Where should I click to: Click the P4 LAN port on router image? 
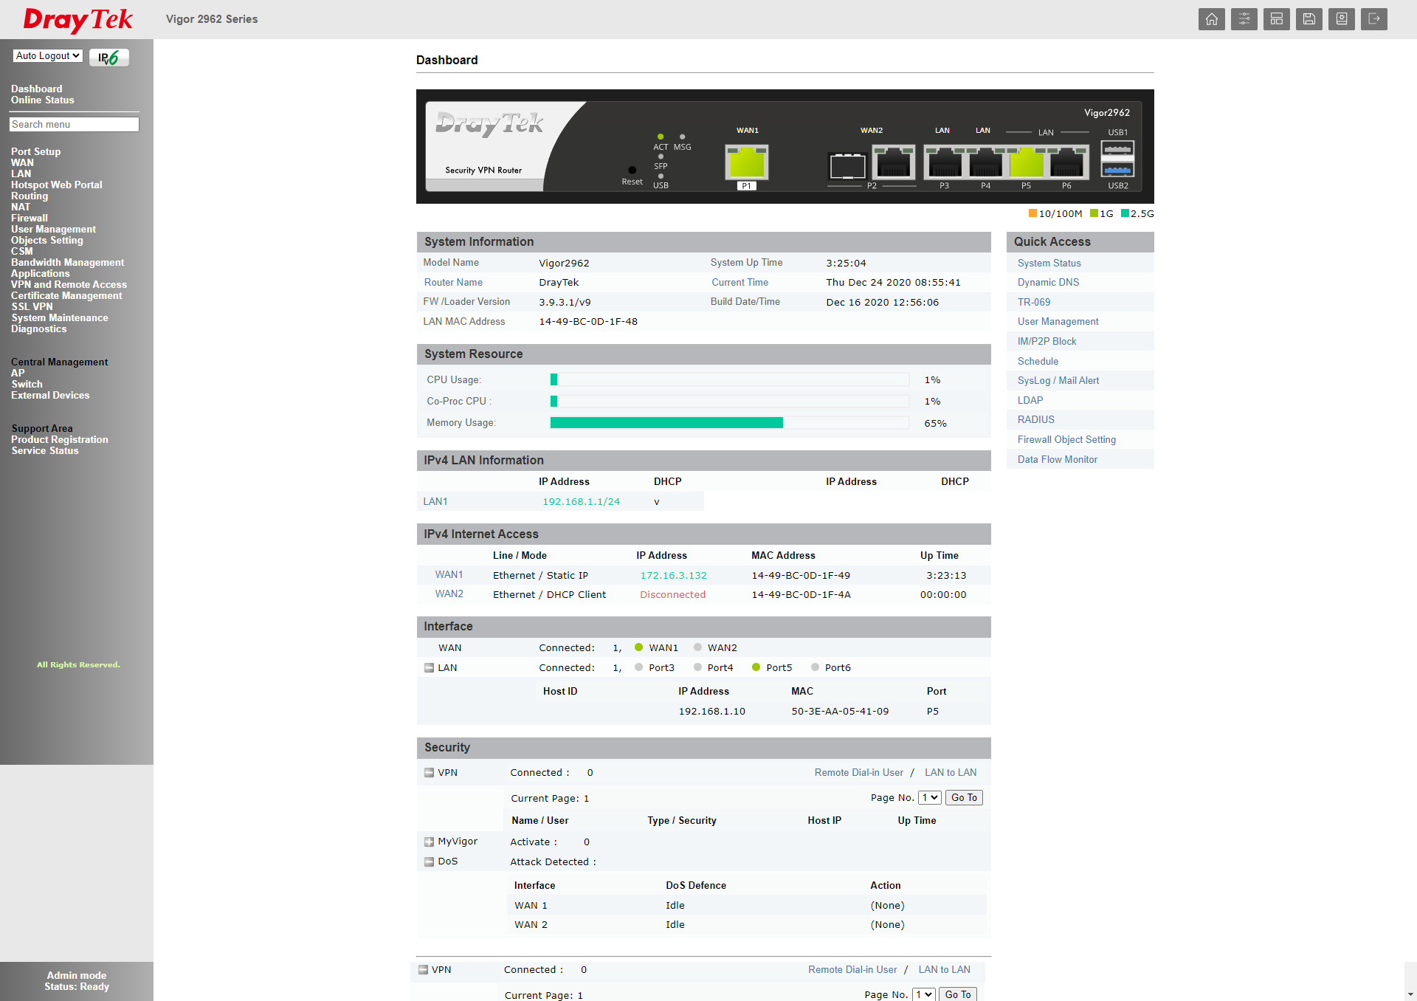click(x=985, y=162)
